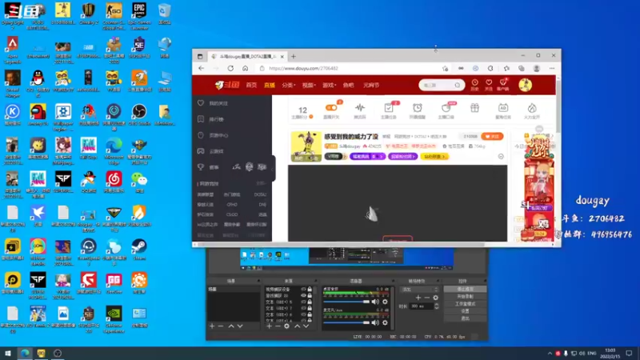Open the Steam desktop shortcut
Viewport: 640px width, 360px height.
pos(139,249)
